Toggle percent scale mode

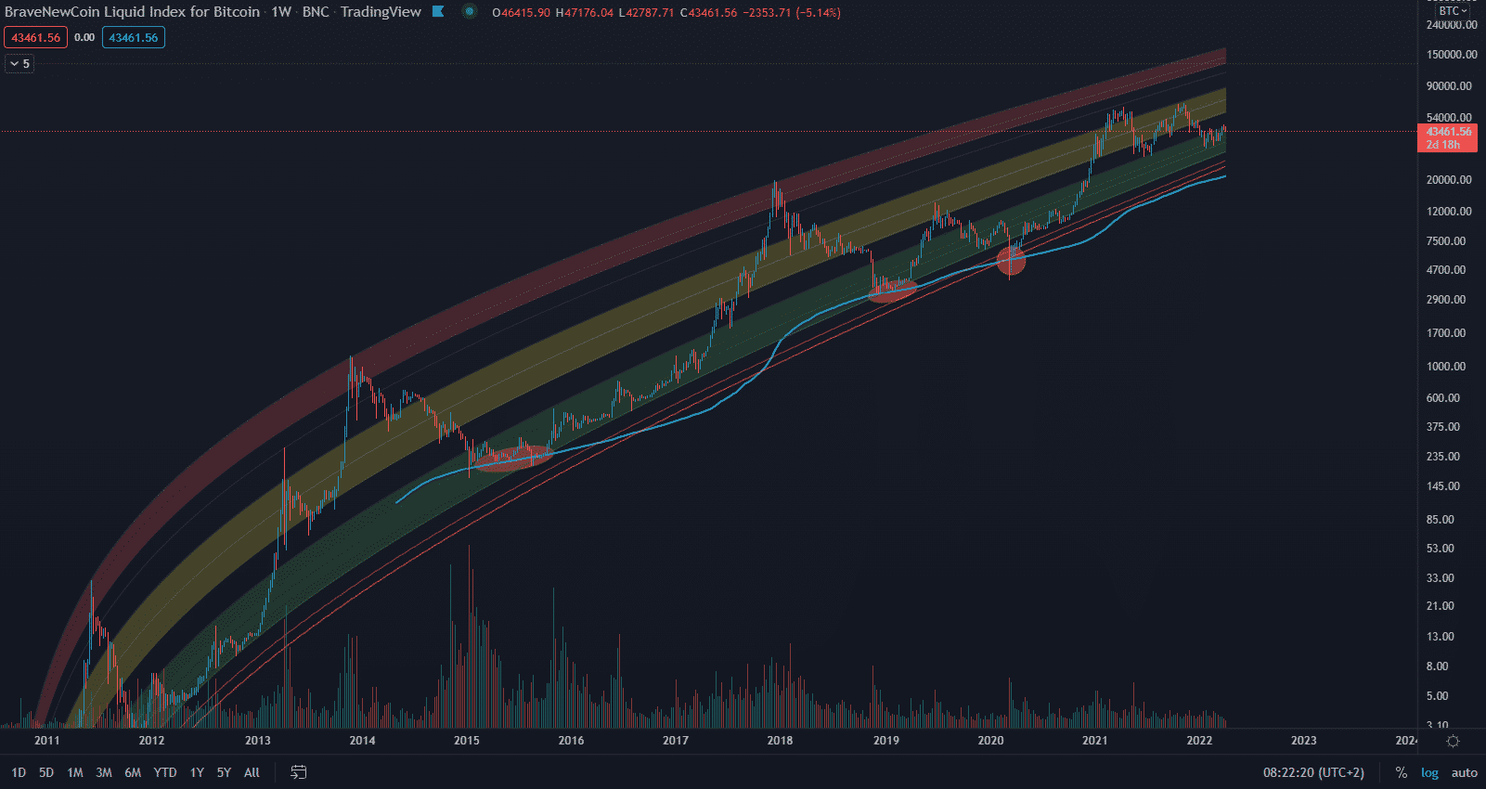pyautogui.click(x=1401, y=772)
